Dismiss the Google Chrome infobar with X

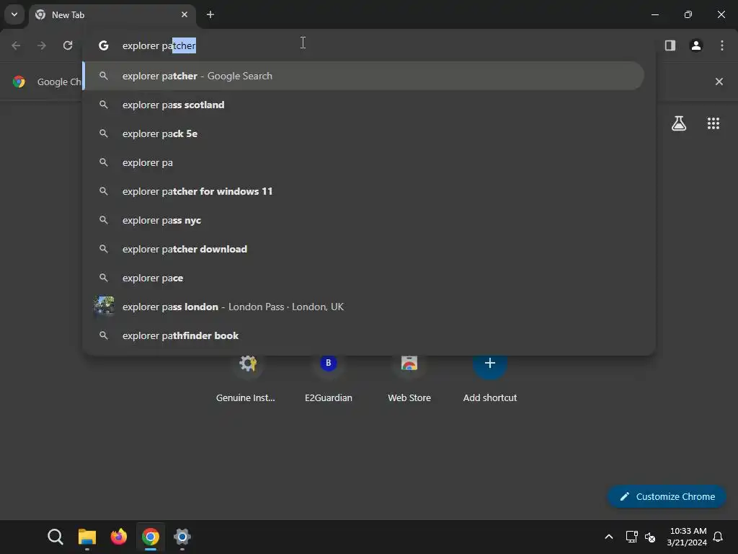(x=719, y=82)
